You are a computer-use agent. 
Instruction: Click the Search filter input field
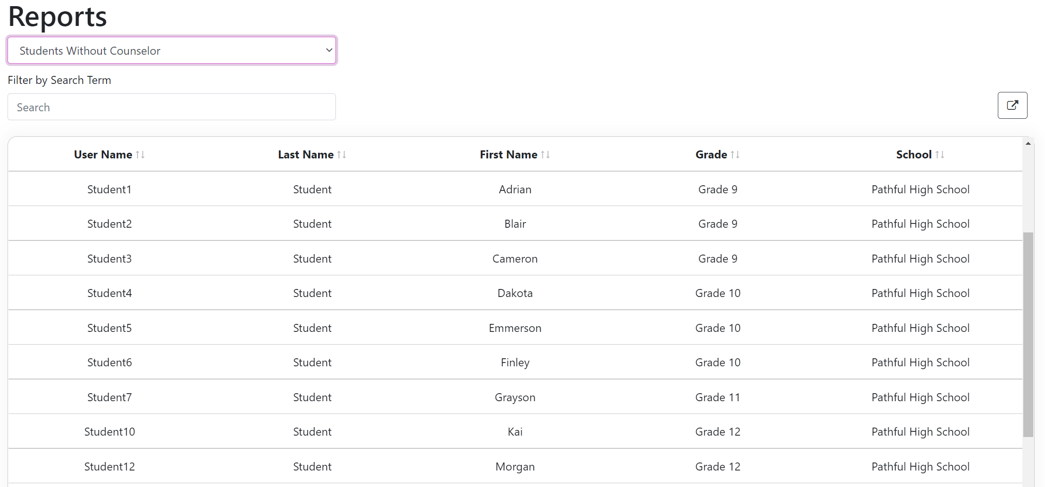pyautogui.click(x=172, y=107)
